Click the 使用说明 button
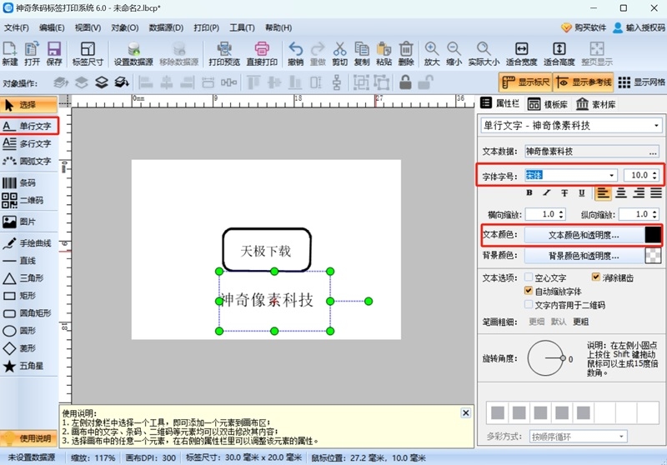Viewport: 667px width, 465px height. pyautogui.click(x=29, y=438)
